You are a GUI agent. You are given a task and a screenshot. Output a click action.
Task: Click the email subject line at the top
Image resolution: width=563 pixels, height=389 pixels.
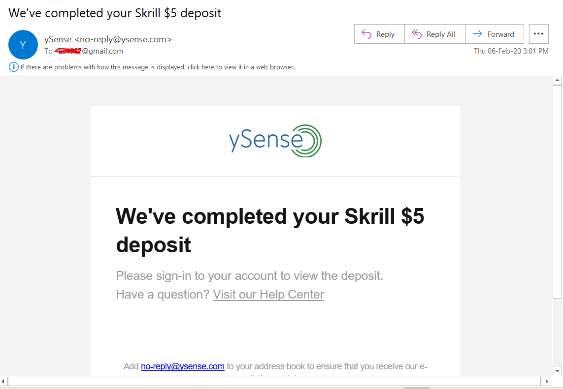115,13
